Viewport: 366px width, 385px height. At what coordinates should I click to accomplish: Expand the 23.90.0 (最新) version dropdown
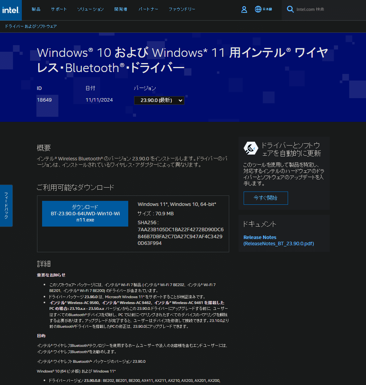pos(159,100)
